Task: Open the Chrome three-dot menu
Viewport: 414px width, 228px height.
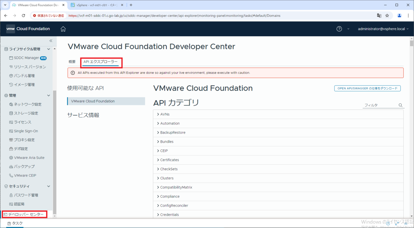Action: [x=408, y=16]
